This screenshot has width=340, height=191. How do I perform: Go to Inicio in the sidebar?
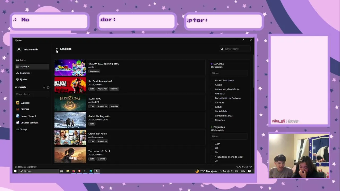[32, 60]
